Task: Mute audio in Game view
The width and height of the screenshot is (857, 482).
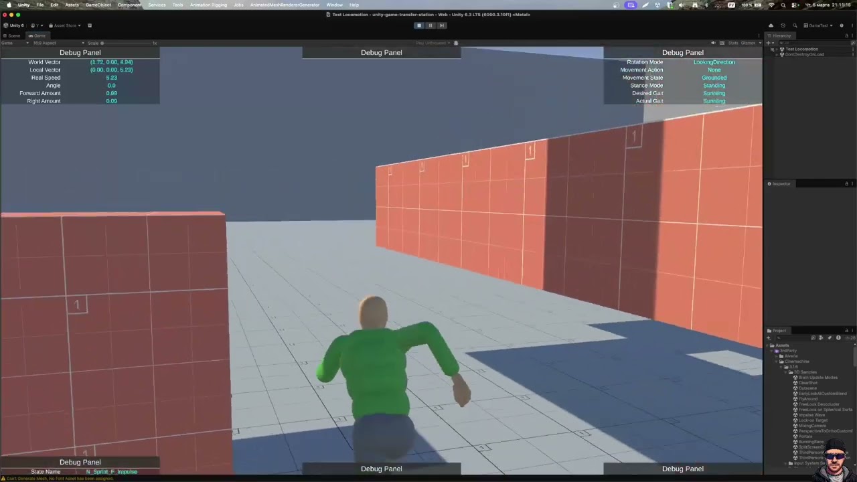Action: pos(713,43)
